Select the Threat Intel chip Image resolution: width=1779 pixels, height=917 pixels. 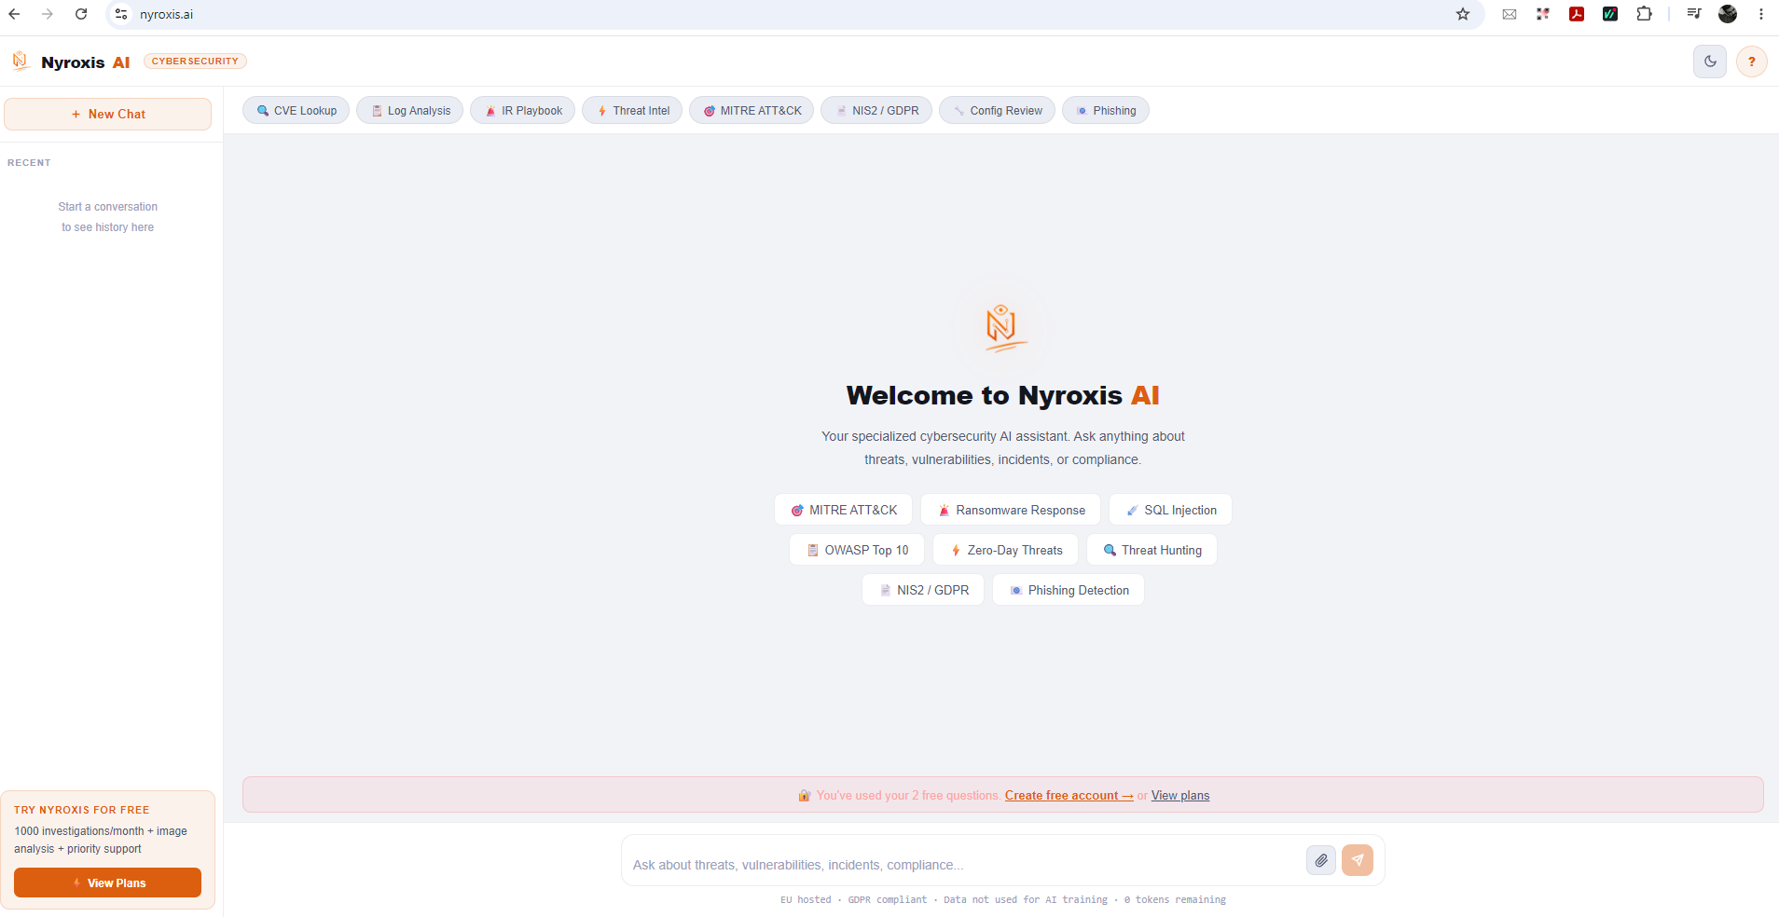[x=632, y=110]
